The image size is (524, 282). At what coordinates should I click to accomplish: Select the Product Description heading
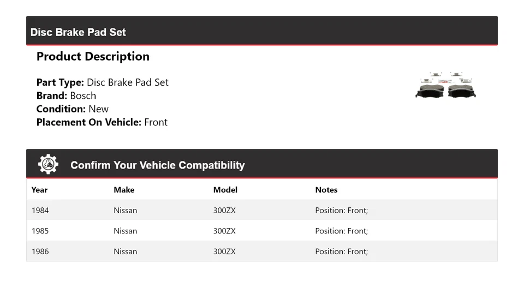93,57
